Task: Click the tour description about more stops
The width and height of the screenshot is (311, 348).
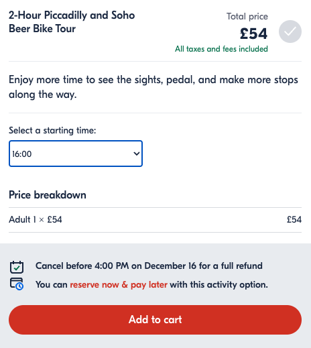Action: click(153, 87)
